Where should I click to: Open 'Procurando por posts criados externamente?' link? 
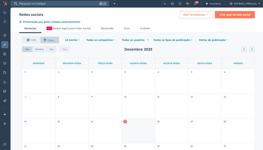tap(52, 22)
